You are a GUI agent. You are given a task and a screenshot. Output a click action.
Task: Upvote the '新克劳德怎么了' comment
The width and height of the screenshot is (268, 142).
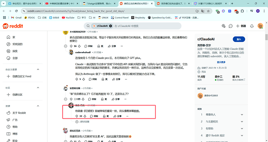(71, 99)
